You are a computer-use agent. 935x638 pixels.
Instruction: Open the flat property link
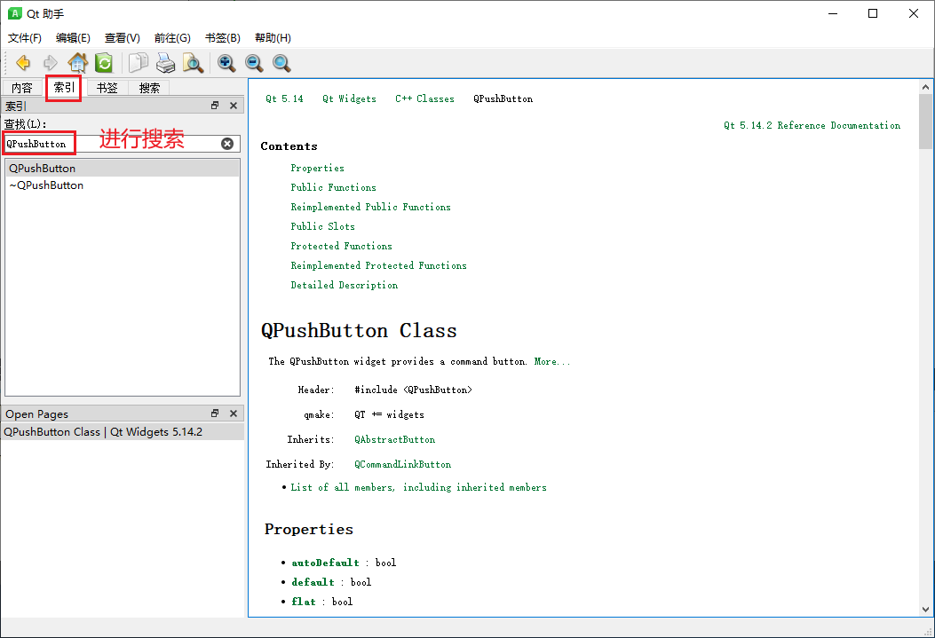point(304,602)
